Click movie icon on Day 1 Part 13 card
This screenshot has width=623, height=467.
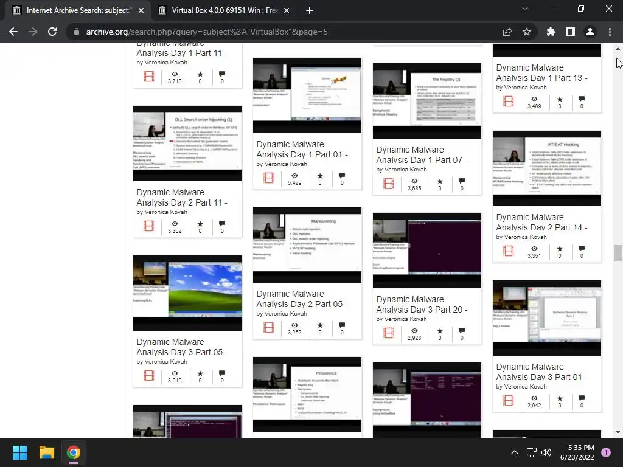click(509, 102)
